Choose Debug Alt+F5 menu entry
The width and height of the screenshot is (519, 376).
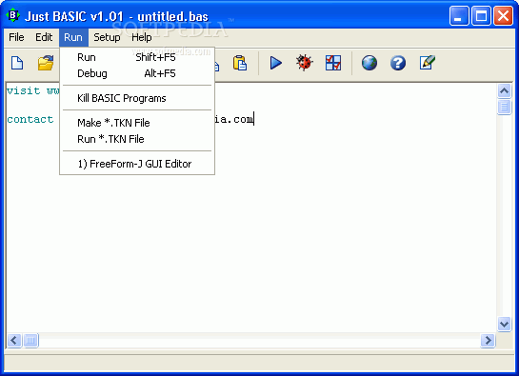click(x=137, y=73)
